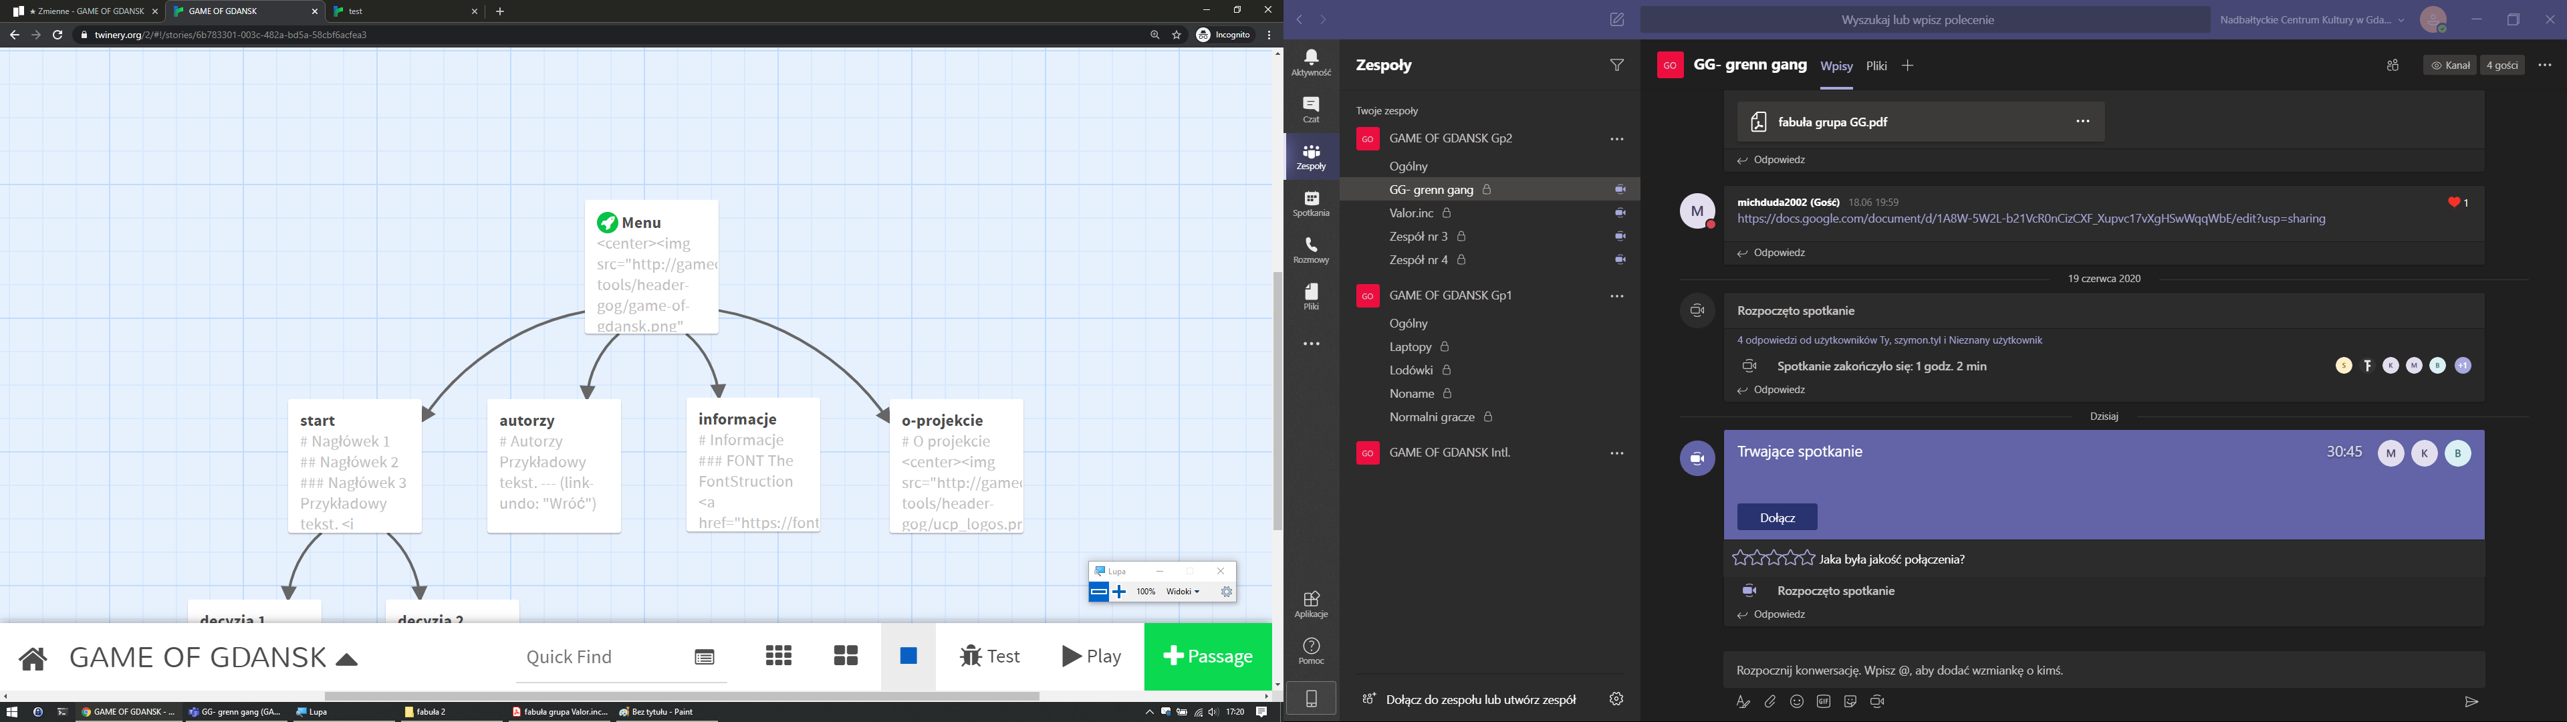Join the ongoing meeting with Dołącz

1777,517
